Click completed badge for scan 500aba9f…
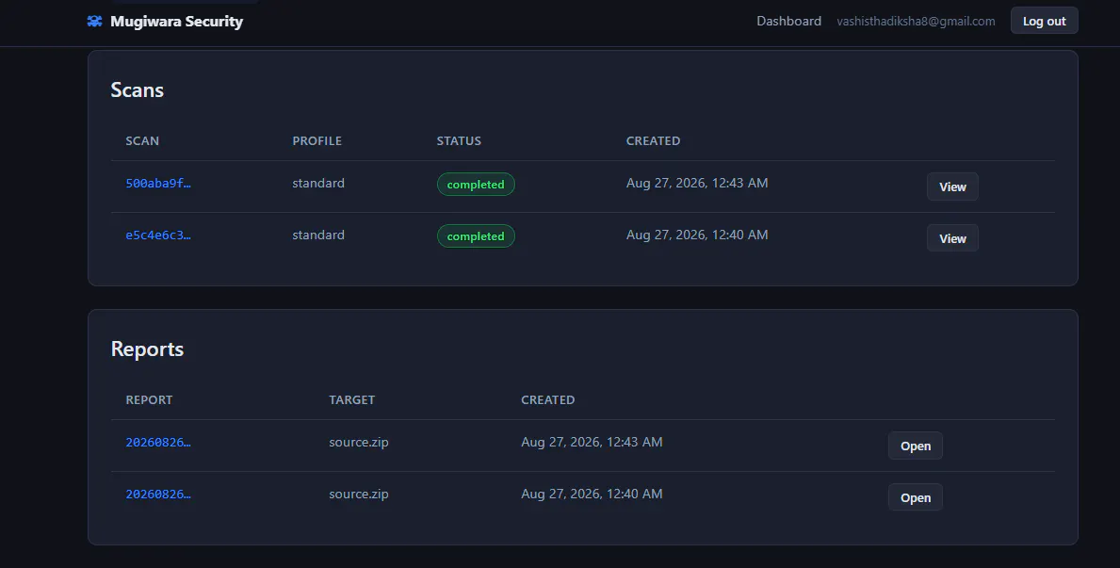Image resolution: width=1120 pixels, height=568 pixels. [476, 185]
